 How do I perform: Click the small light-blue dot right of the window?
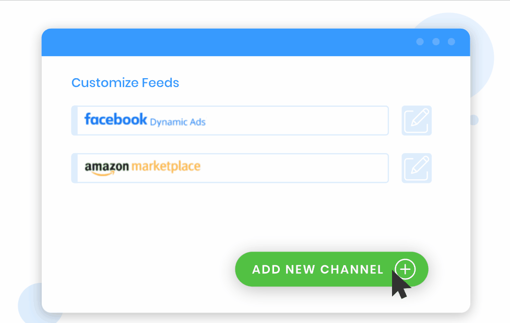tap(474, 120)
